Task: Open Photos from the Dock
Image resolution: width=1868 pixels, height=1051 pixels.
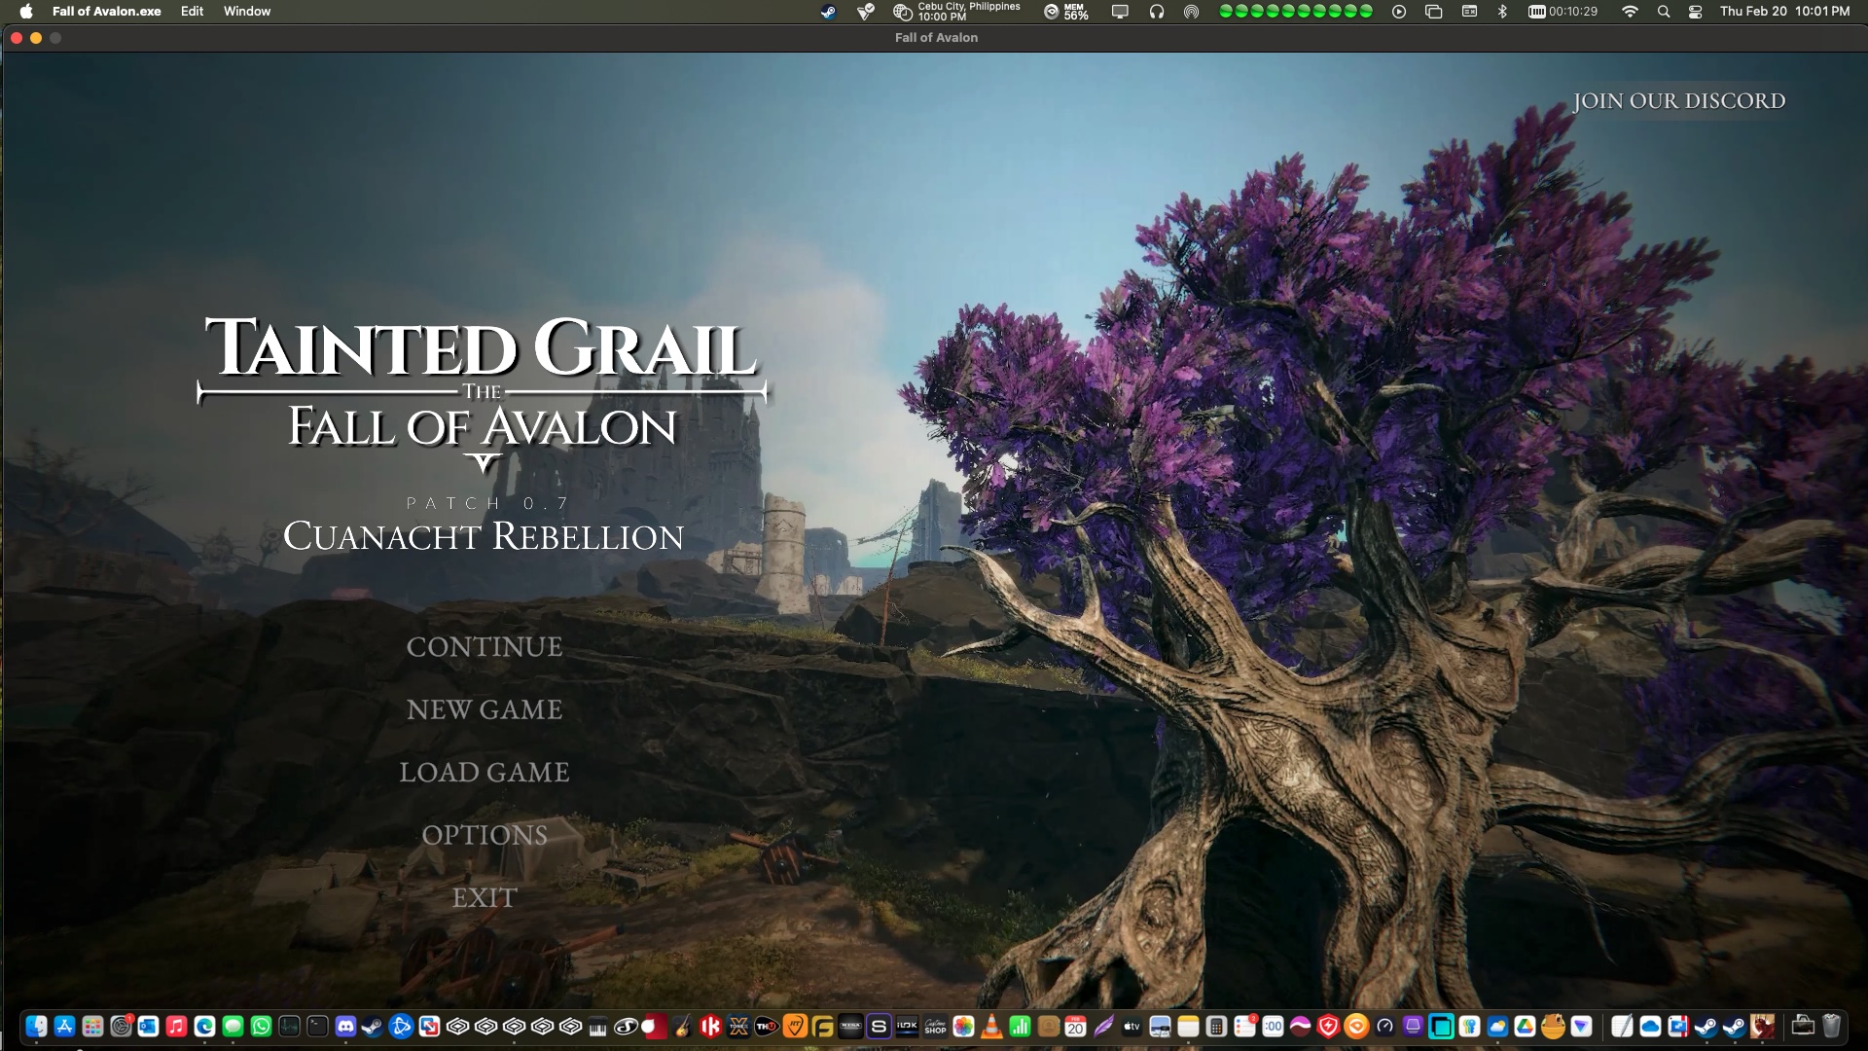Action: (x=963, y=1027)
